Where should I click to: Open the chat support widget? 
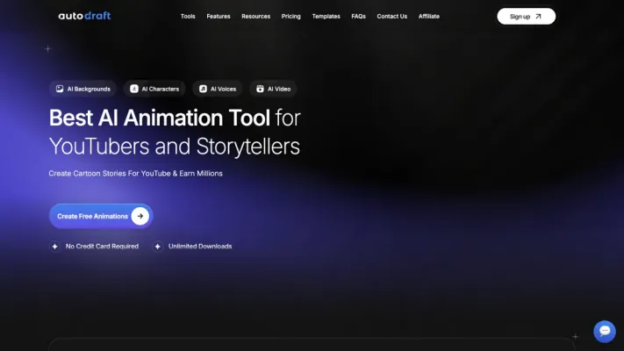[604, 331]
